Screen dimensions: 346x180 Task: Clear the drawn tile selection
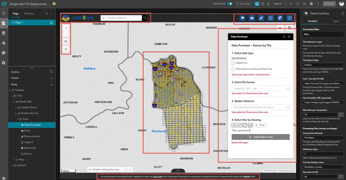259,125
